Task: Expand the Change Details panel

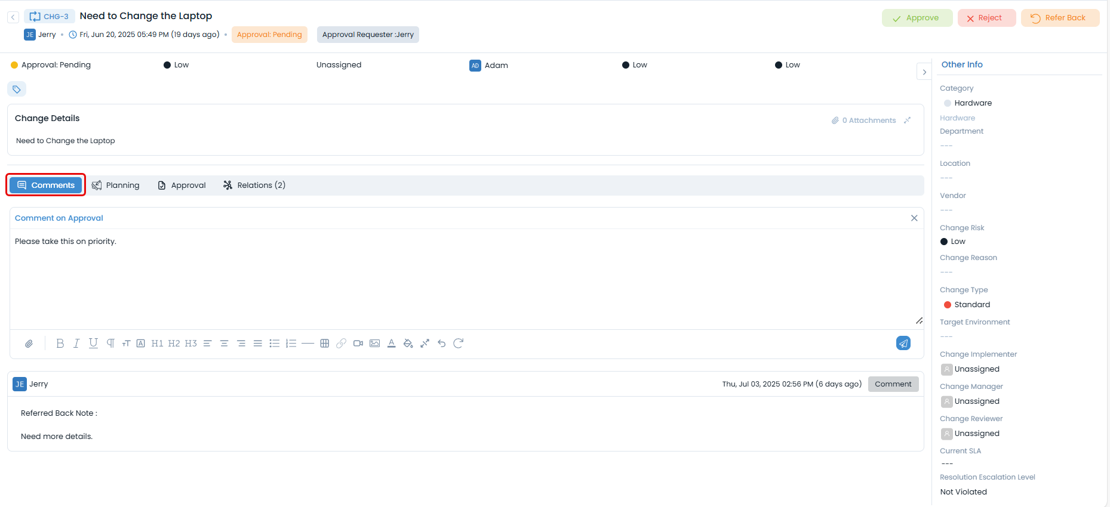Action: click(908, 120)
